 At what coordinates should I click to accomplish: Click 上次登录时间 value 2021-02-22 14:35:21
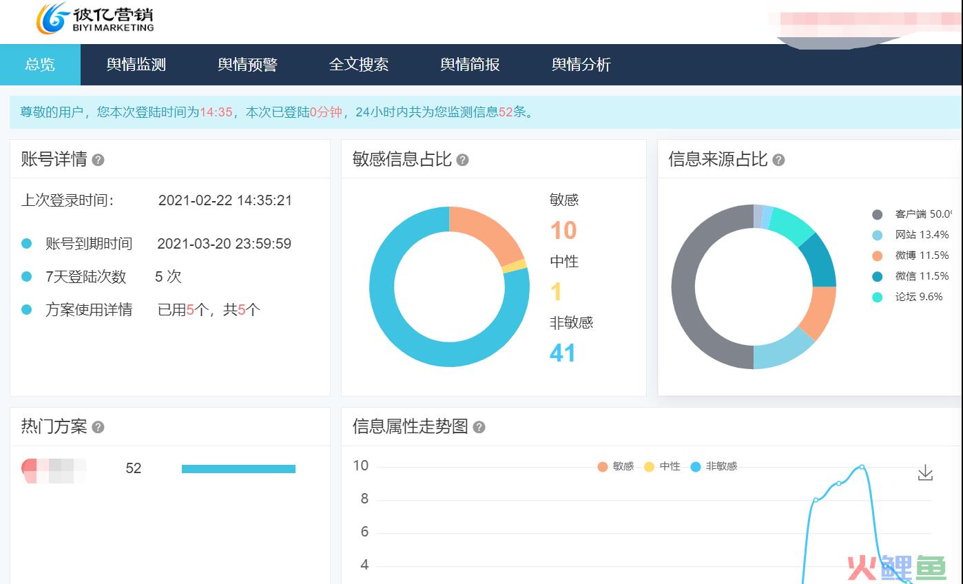pyautogui.click(x=225, y=200)
